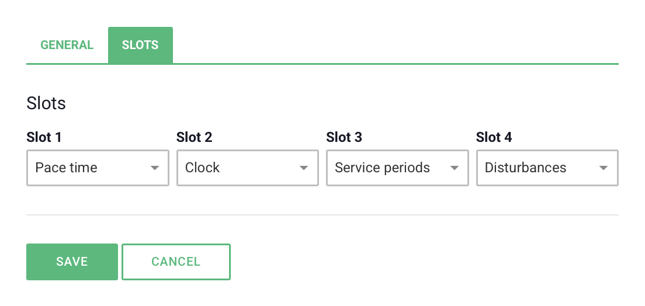Select the 'Service periods' text value
This screenshot has width=645, height=306.
(382, 168)
